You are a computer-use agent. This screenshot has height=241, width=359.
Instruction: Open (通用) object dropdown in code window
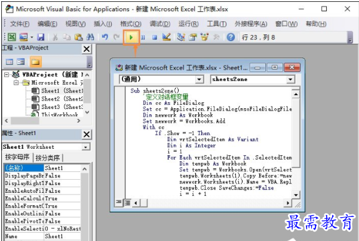pos(200,79)
